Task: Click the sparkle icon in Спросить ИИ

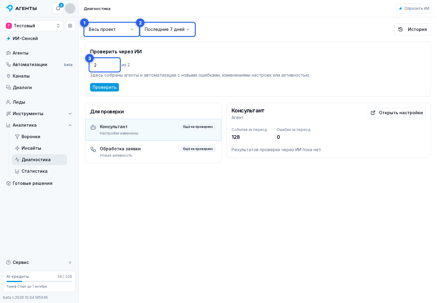Action: coord(401,8)
